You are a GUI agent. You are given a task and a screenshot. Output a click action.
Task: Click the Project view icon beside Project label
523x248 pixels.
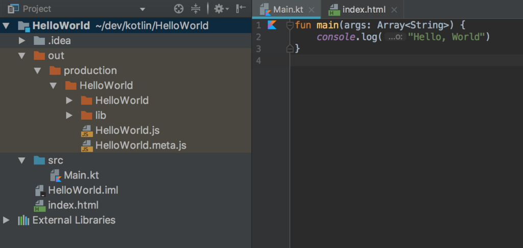pyautogui.click(x=13, y=9)
